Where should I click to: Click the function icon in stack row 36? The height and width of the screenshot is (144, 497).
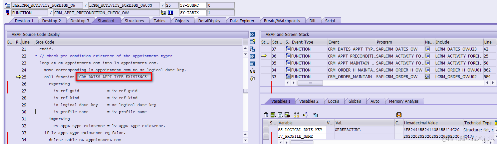[288, 56]
